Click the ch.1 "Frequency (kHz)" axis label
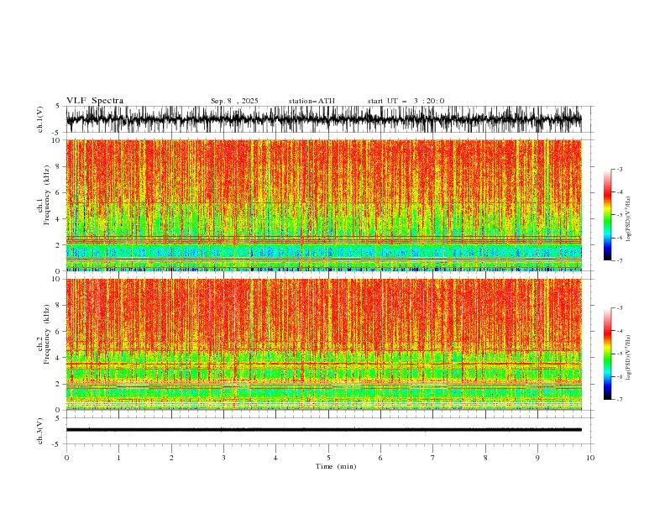 coord(46,195)
